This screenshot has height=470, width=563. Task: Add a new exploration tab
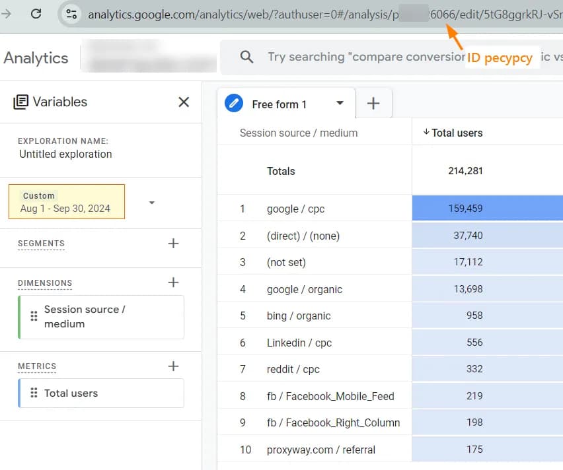pyautogui.click(x=373, y=104)
